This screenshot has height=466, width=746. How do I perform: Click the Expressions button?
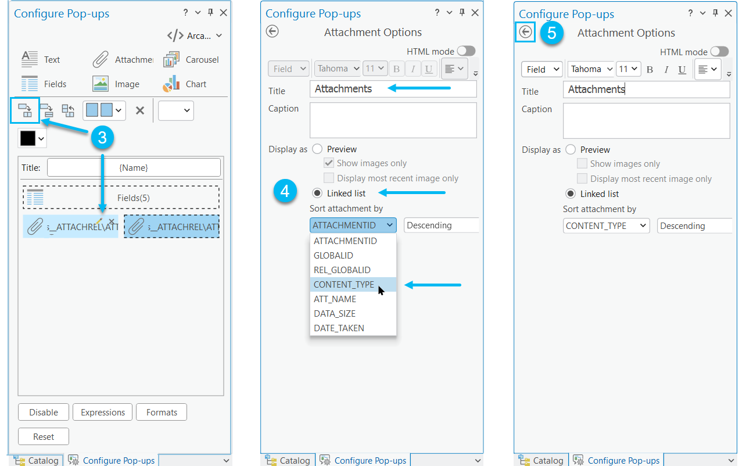(x=102, y=412)
